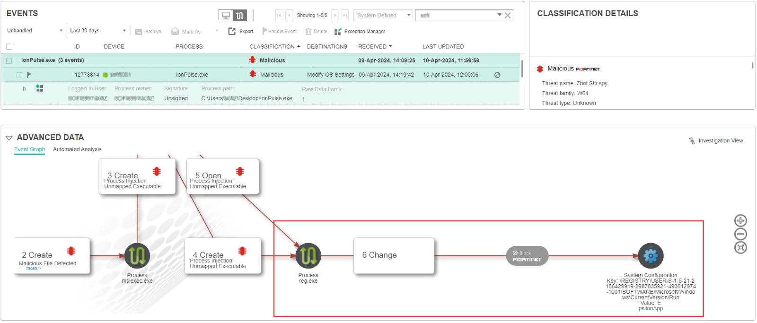Fit event graph to view

pyautogui.click(x=740, y=247)
